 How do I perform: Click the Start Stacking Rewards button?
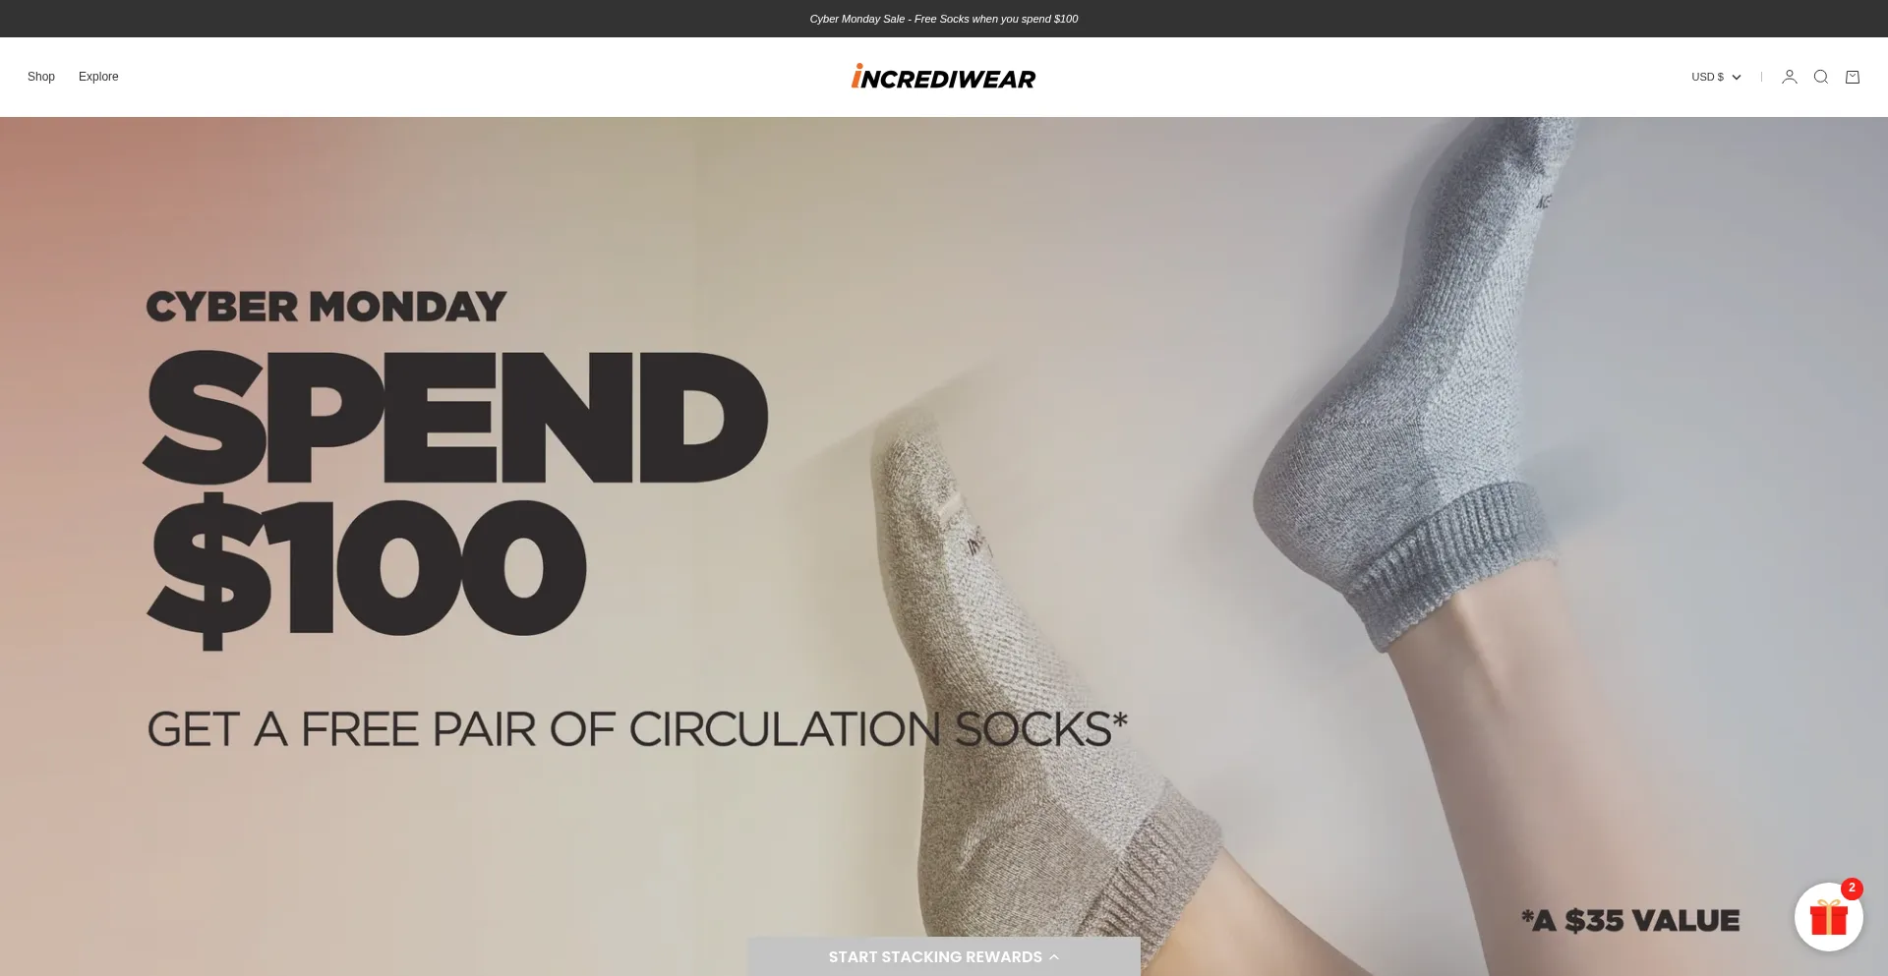[944, 956]
